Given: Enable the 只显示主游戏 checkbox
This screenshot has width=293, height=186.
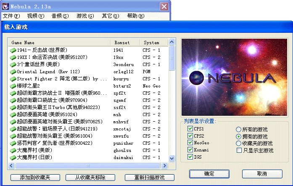Looking at the screenshot, I should pyautogui.click(x=239, y=150).
